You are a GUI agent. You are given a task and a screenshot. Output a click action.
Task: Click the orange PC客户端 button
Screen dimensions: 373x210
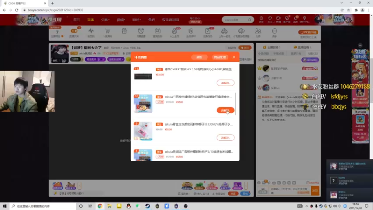pos(308,32)
